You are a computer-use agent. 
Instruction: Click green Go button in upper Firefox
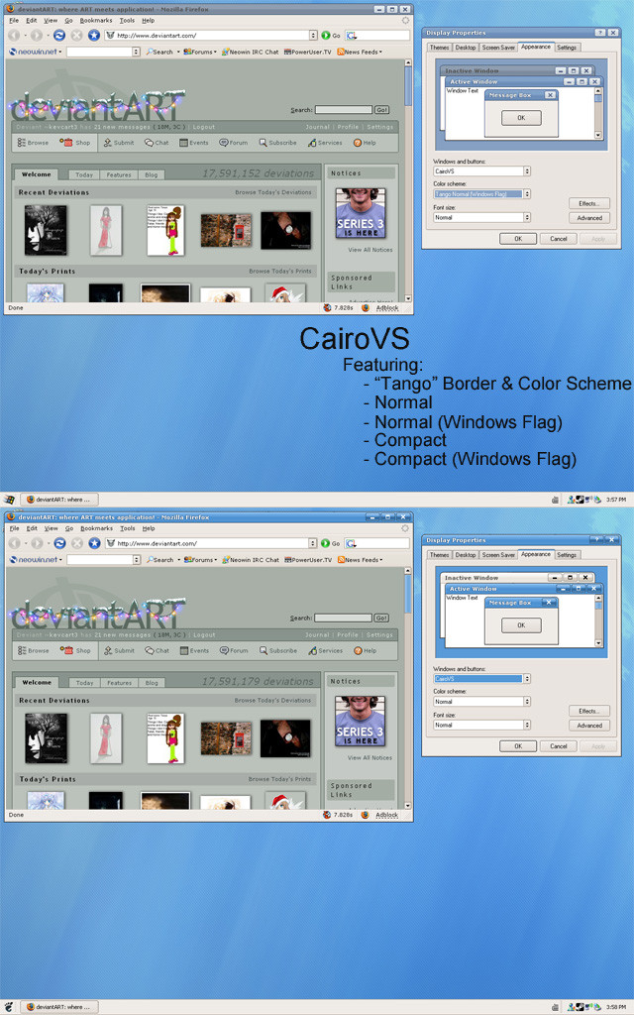click(x=331, y=36)
